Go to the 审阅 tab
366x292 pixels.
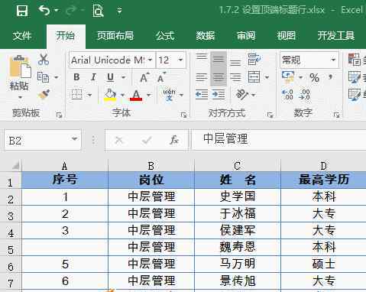click(246, 36)
